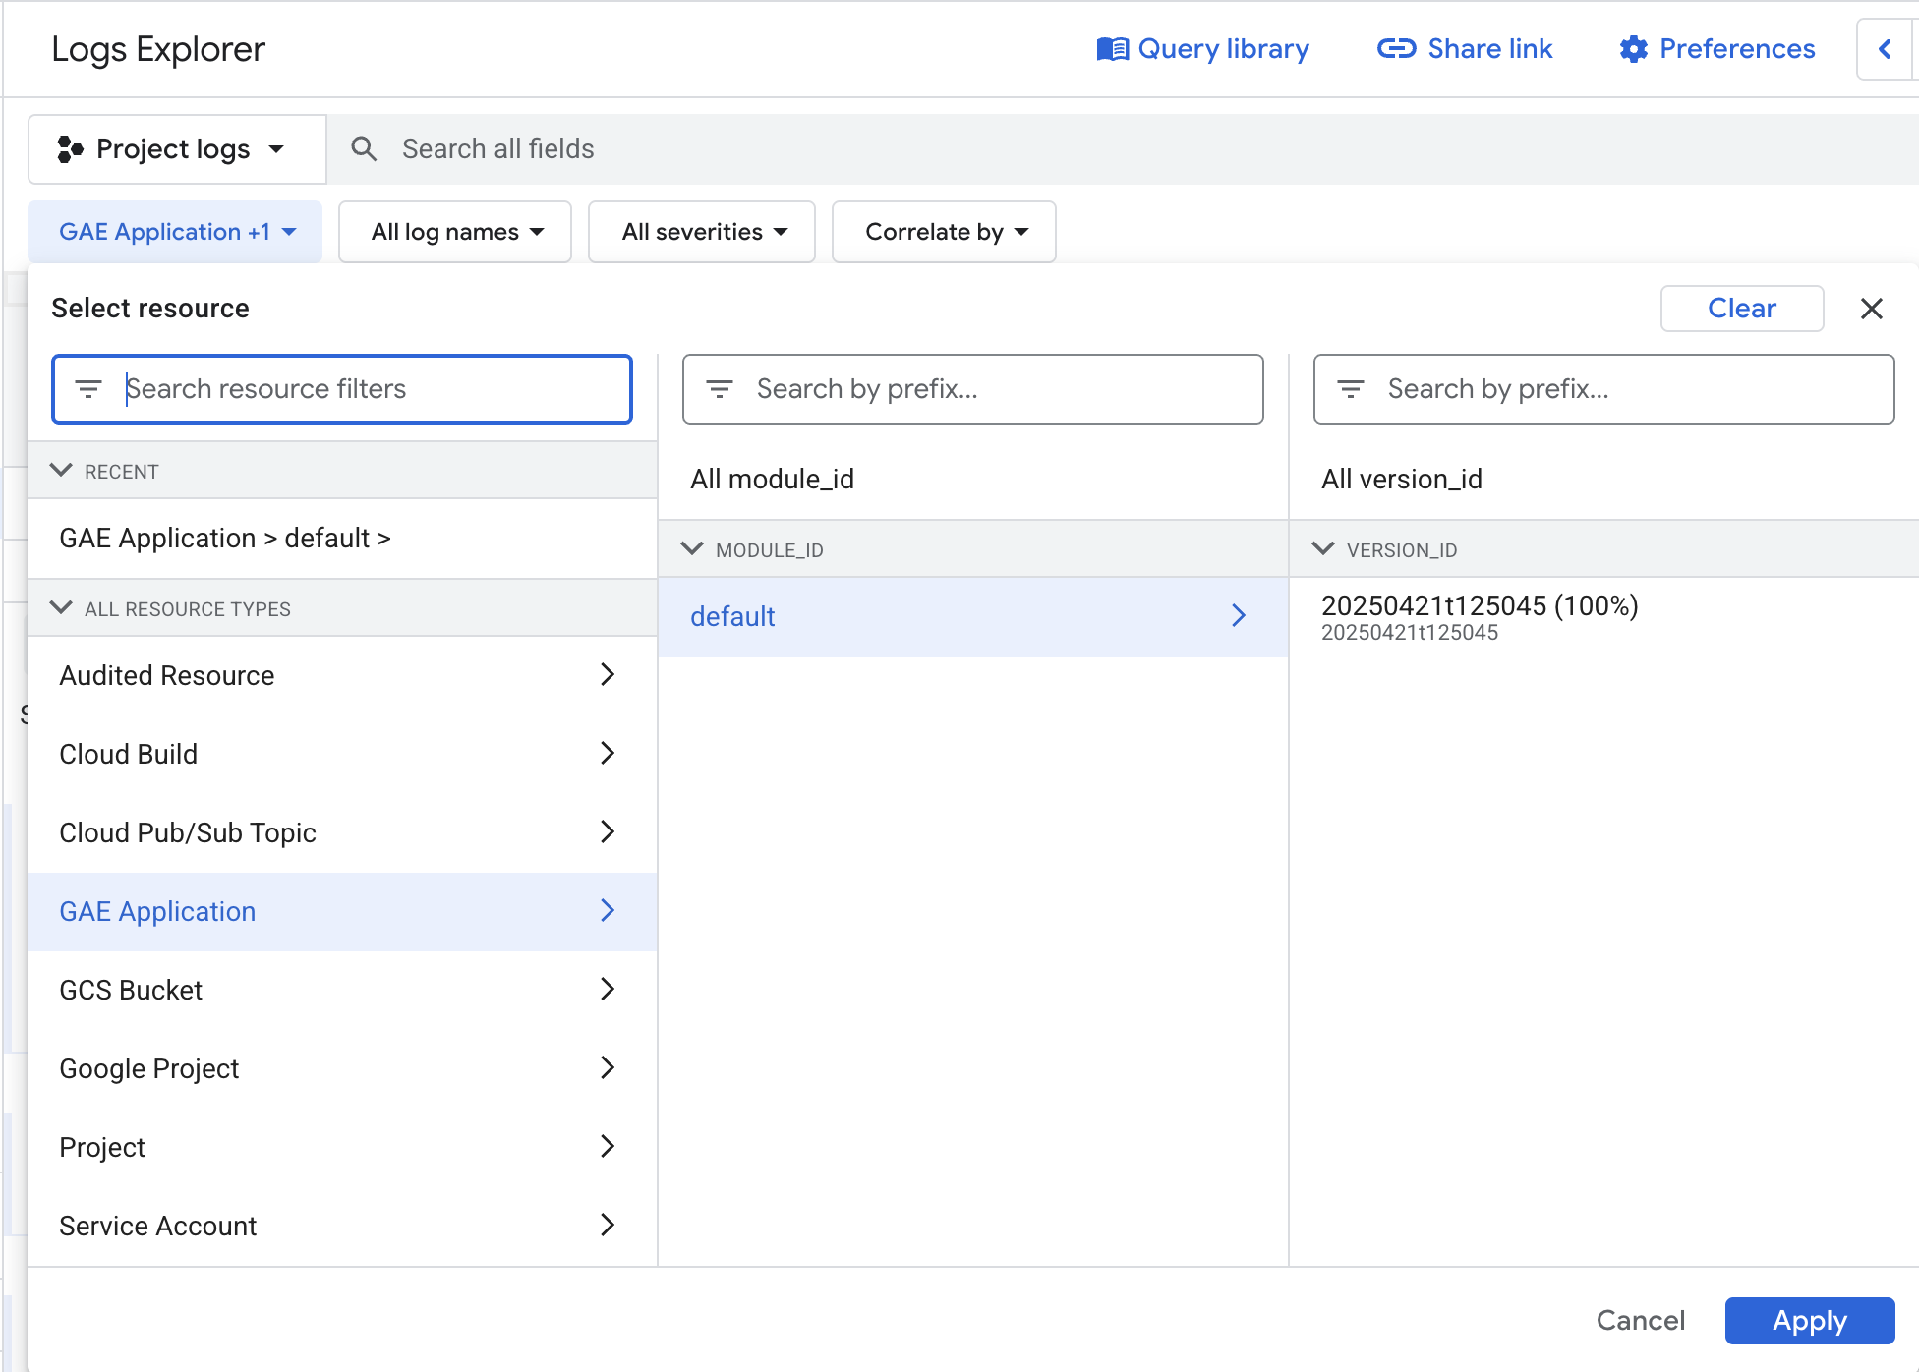
Task: Click the Apply button
Action: click(1810, 1321)
